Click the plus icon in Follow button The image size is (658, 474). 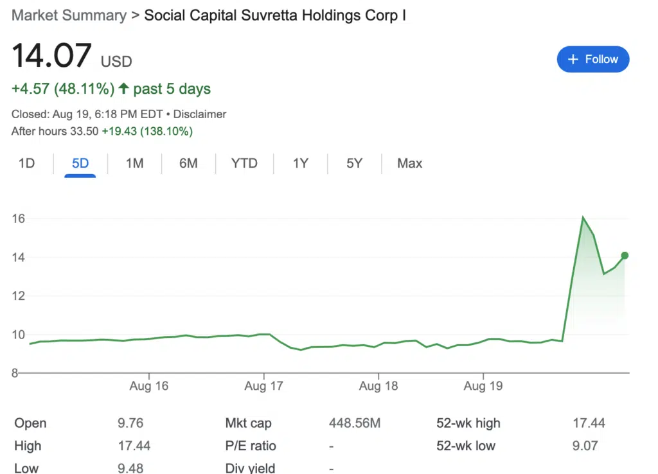tap(573, 59)
